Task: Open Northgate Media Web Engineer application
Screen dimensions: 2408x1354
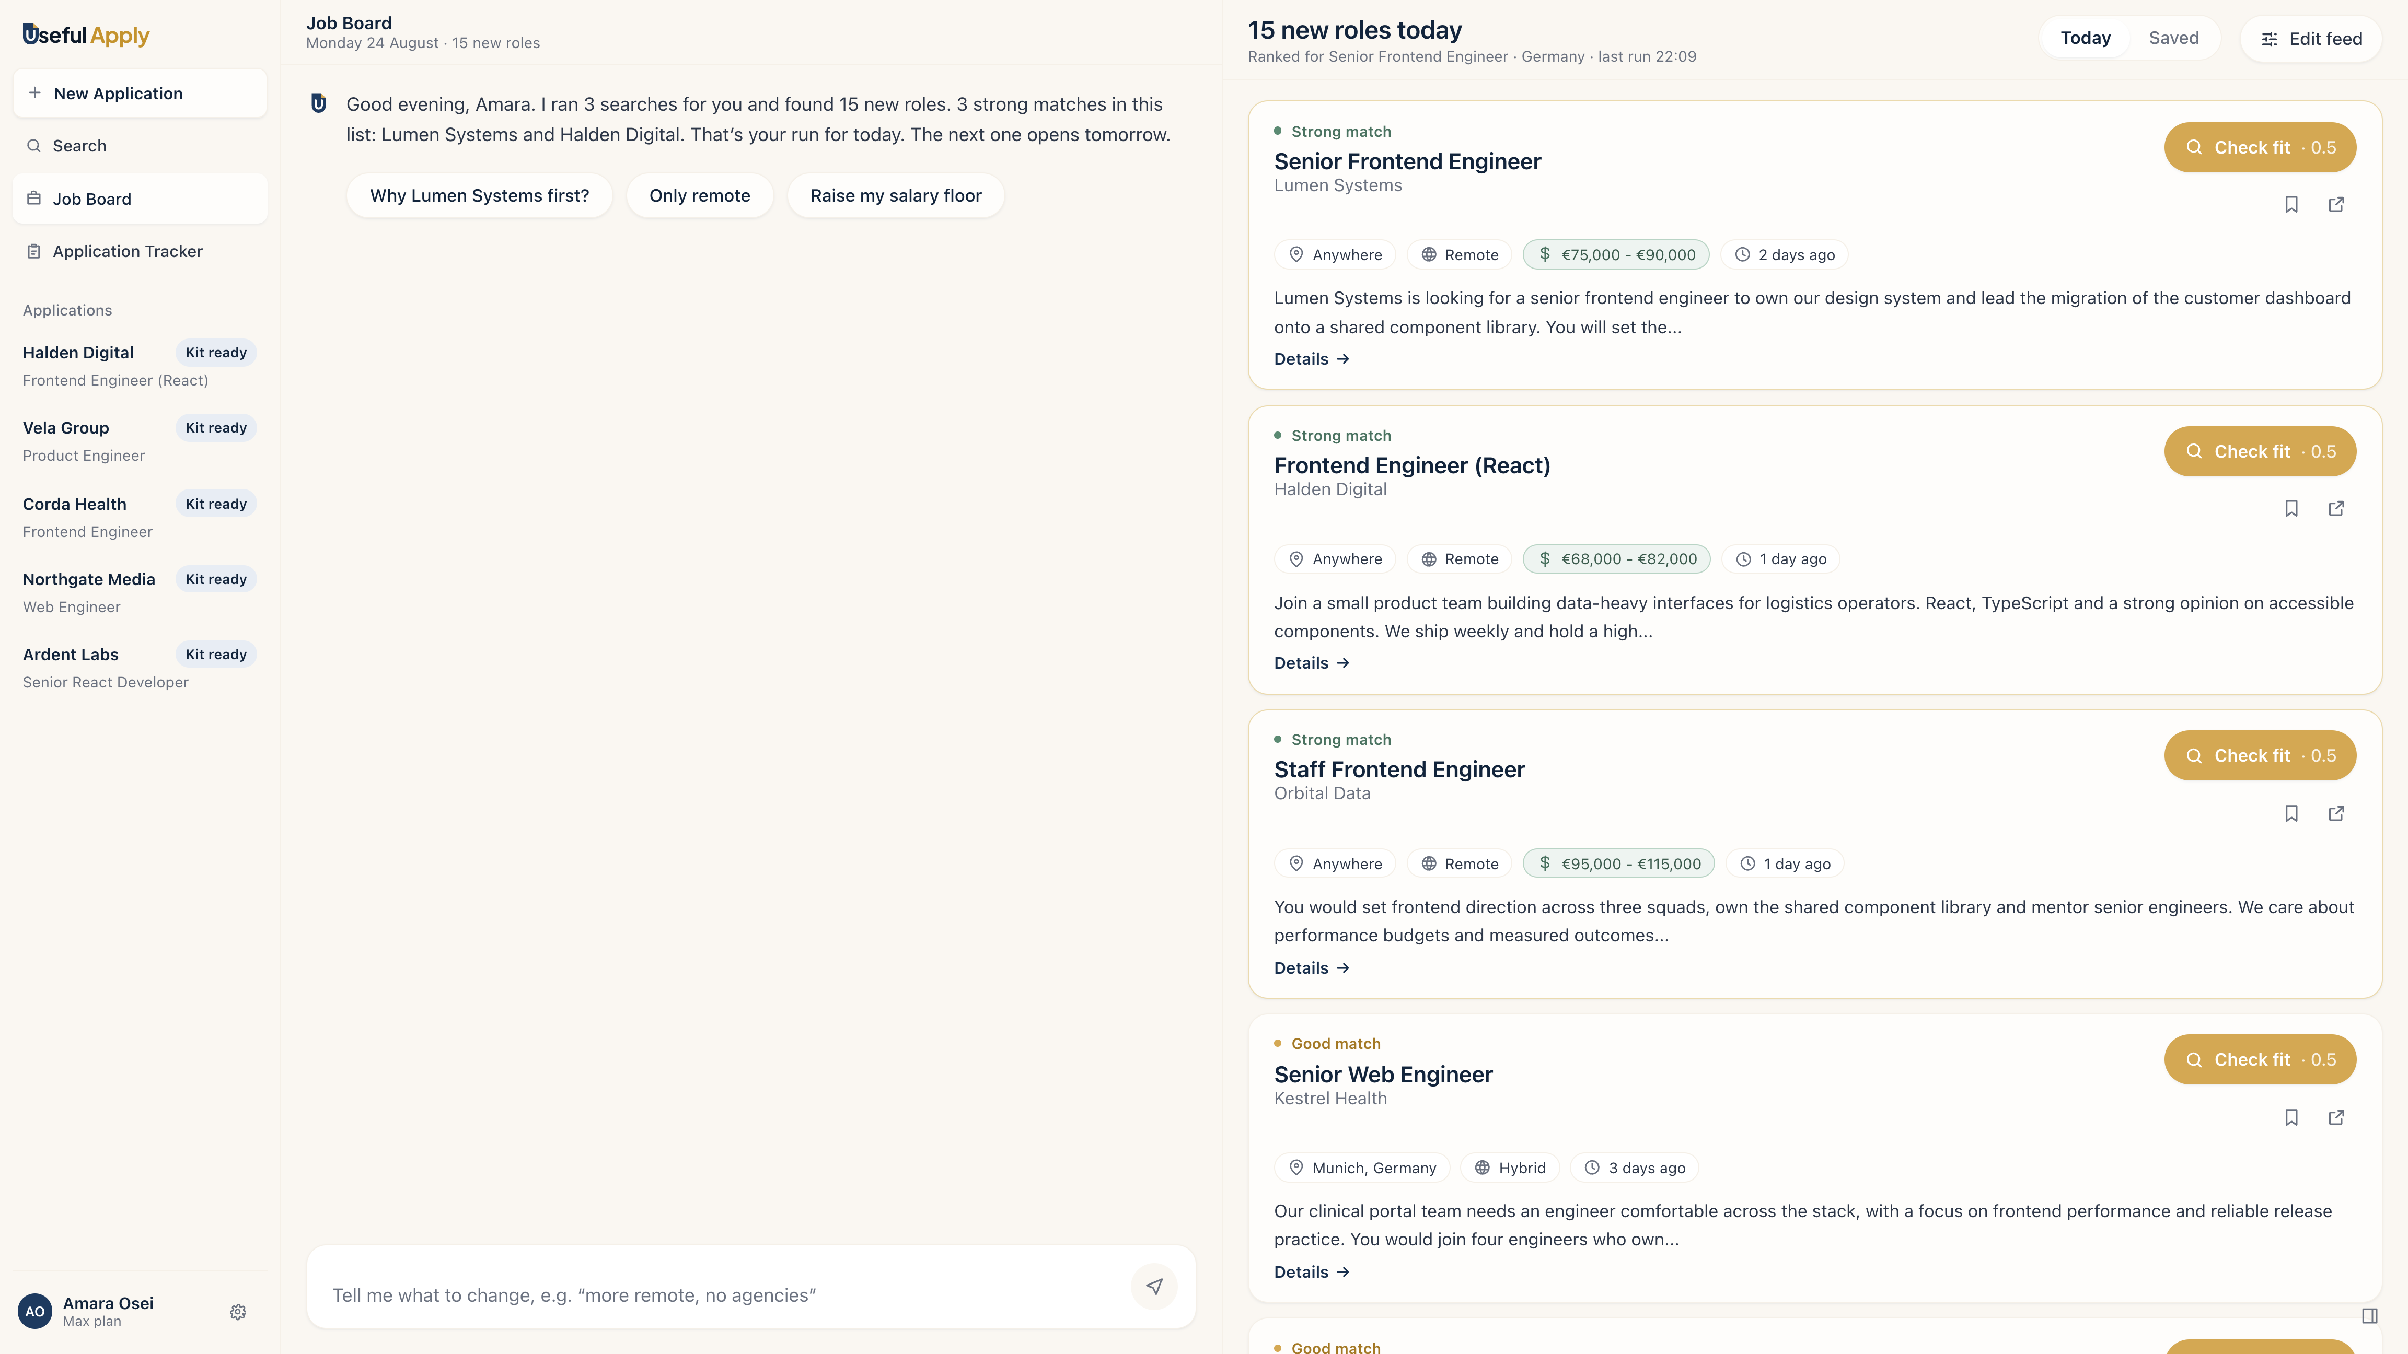Action: pos(140,592)
